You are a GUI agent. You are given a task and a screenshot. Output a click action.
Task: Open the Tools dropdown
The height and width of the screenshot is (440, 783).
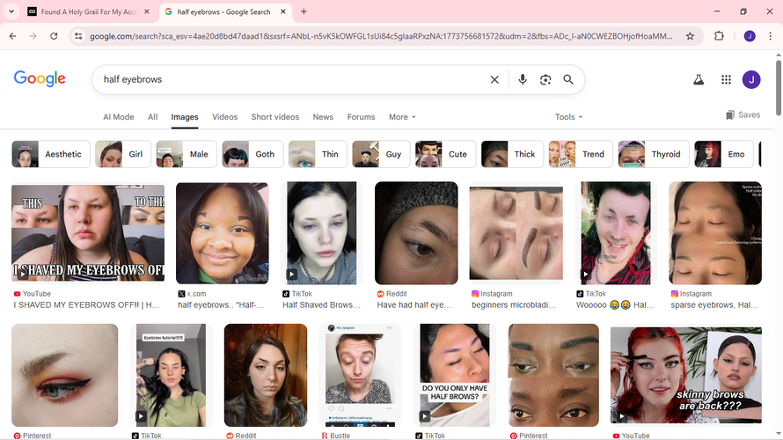568,117
